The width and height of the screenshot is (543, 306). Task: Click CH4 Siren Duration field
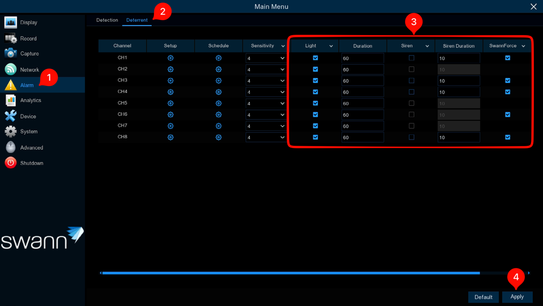click(x=459, y=92)
